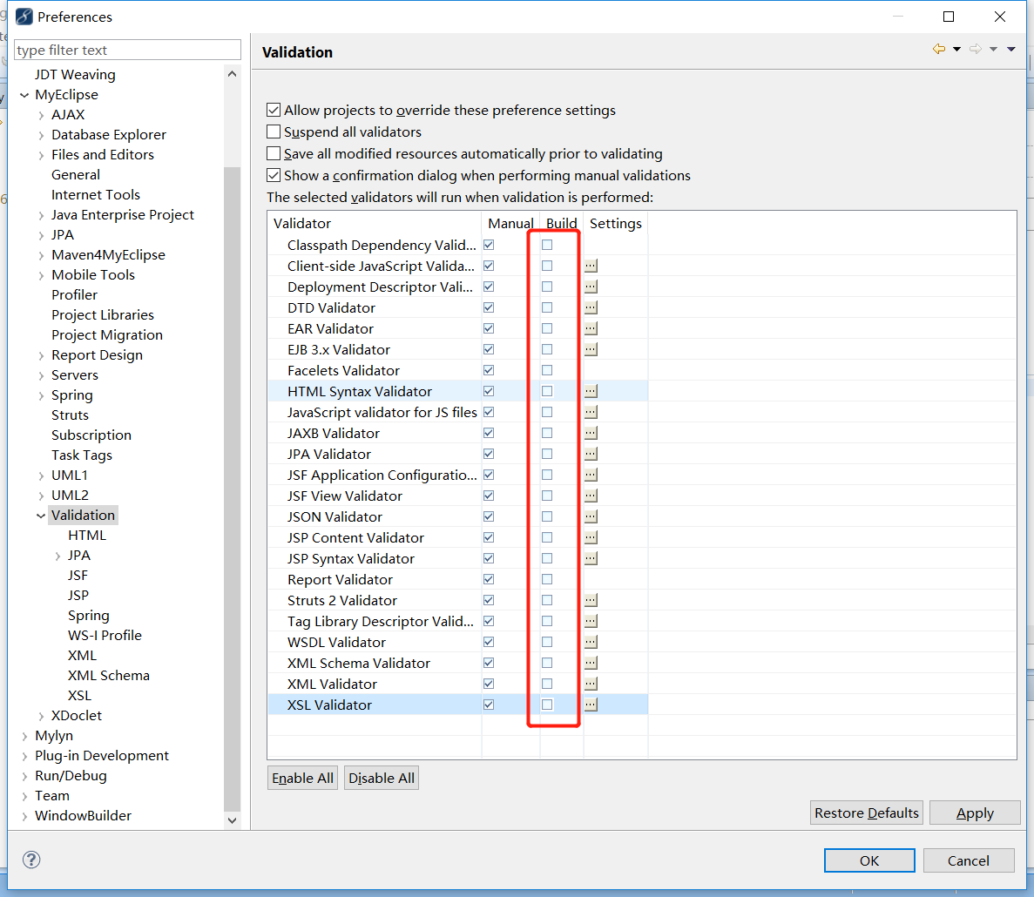Image resolution: width=1034 pixels, height=897 pixels.
Task: Open Task Tags preference page
Action: point(82,455)
